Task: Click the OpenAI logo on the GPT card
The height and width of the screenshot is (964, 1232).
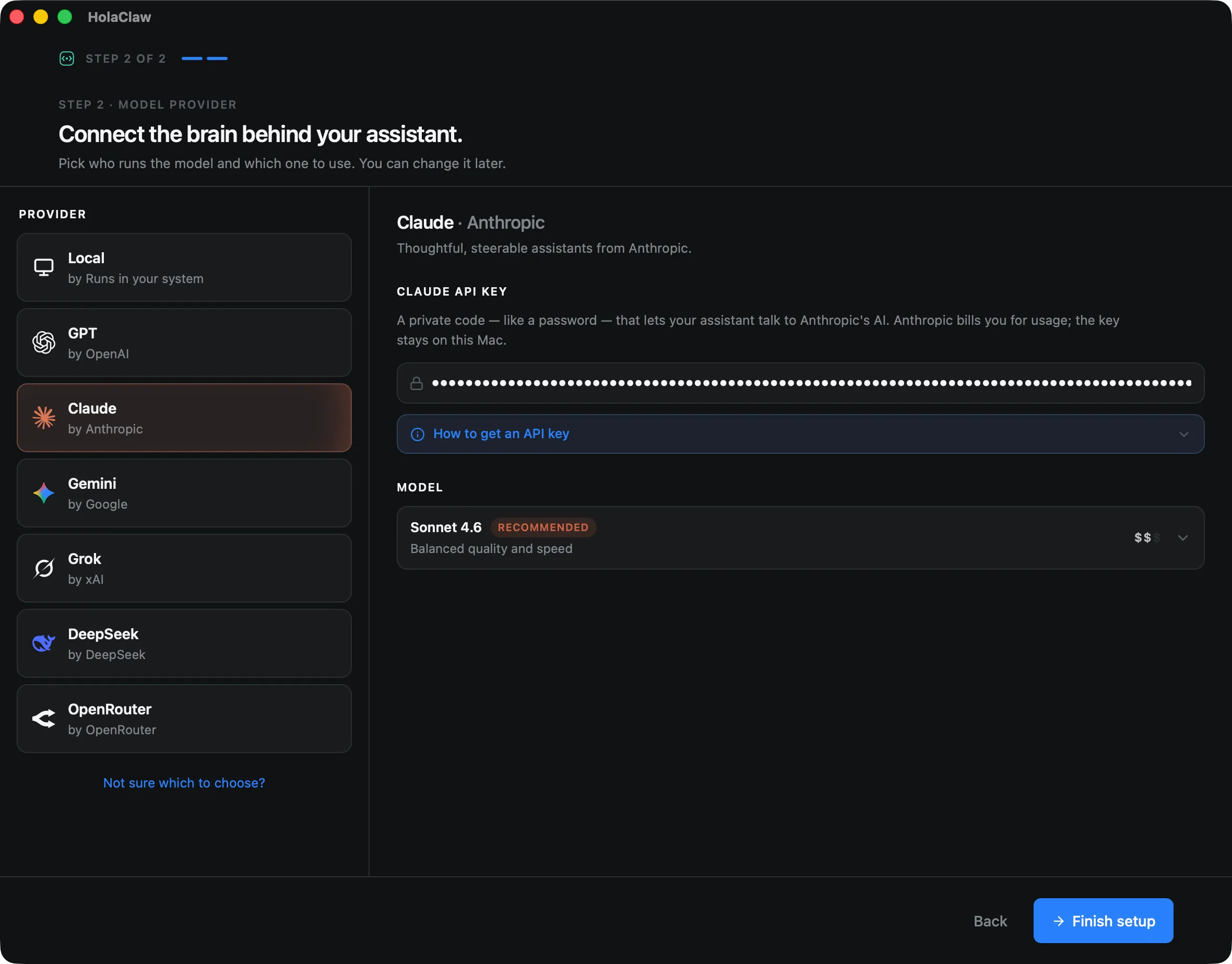Action: [43, 343]
